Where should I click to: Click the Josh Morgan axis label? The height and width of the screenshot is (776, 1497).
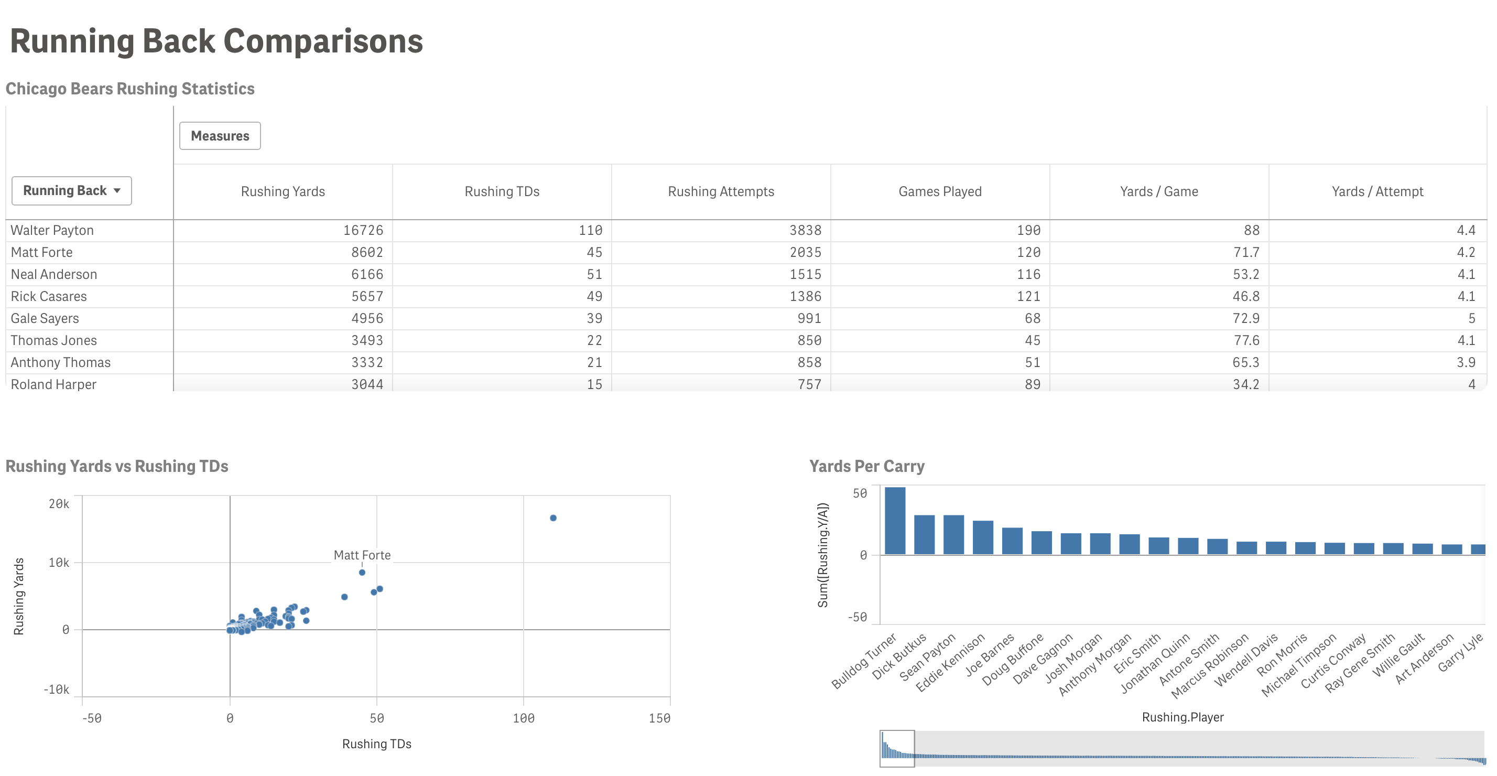[x=1074, y=658]
